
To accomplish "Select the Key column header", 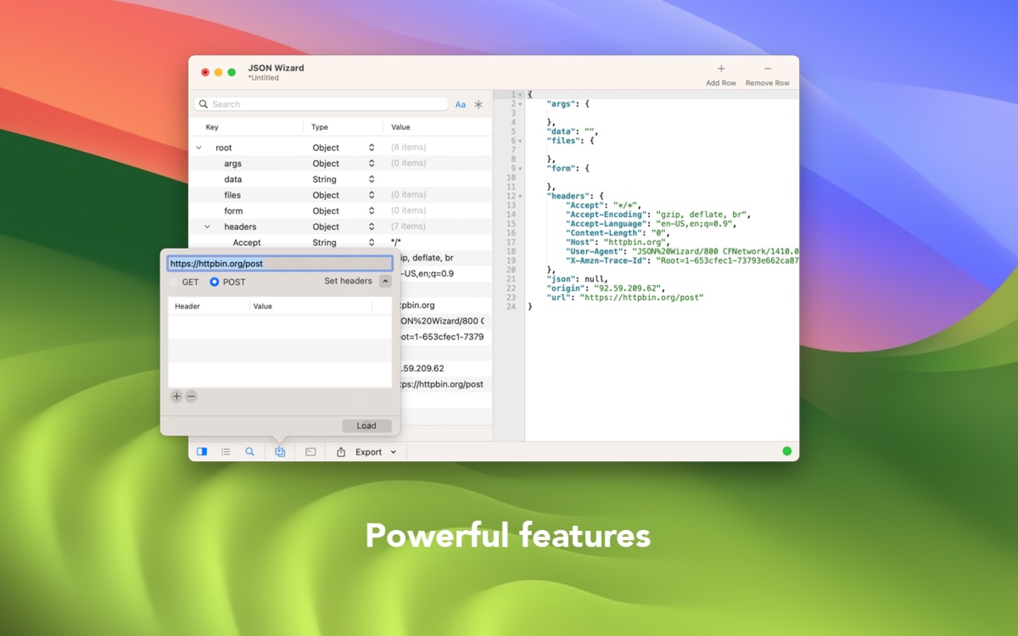I will tap(212, 127).
